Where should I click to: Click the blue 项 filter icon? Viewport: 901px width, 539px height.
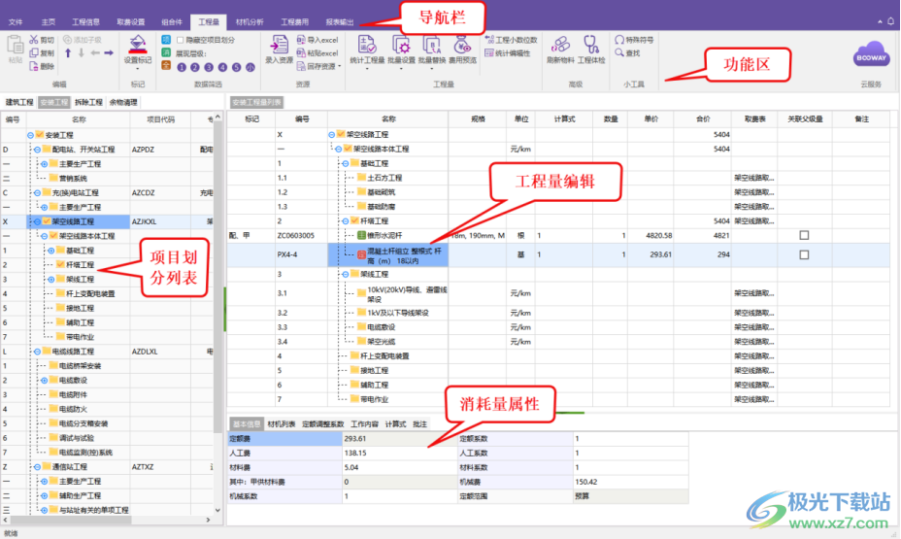tap(166, 40)
